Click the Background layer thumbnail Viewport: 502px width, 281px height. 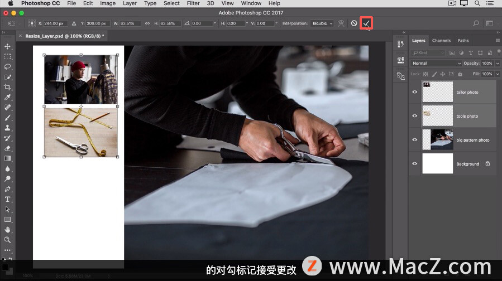click(437, 163)
